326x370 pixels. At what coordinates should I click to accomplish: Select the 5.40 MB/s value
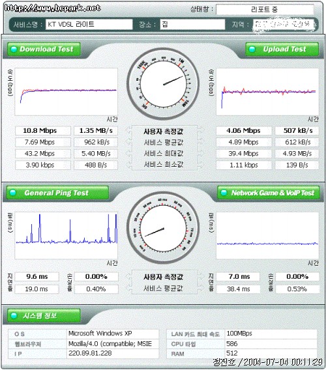point(96,154)
